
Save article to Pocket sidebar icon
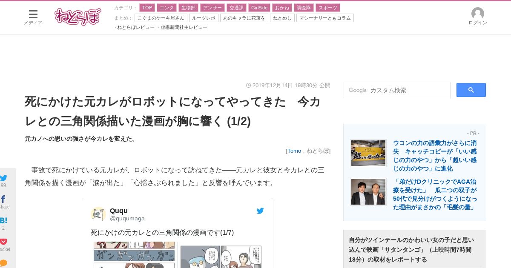point(3,242)
